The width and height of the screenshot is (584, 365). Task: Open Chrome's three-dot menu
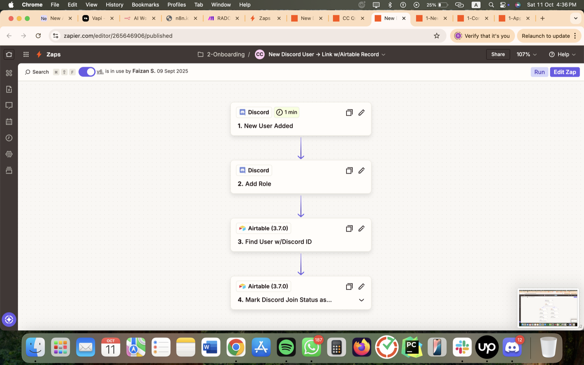(575, 36)
